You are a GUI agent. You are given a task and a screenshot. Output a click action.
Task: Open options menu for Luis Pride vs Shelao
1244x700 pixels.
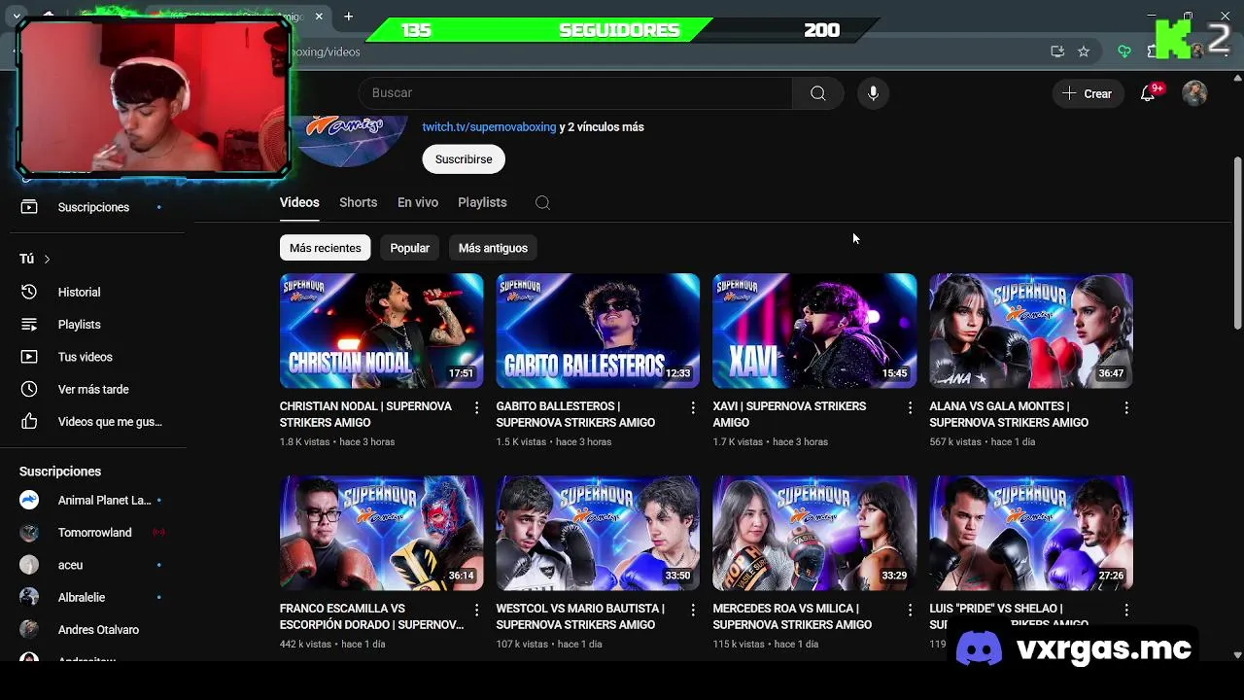coord(1126,611)
